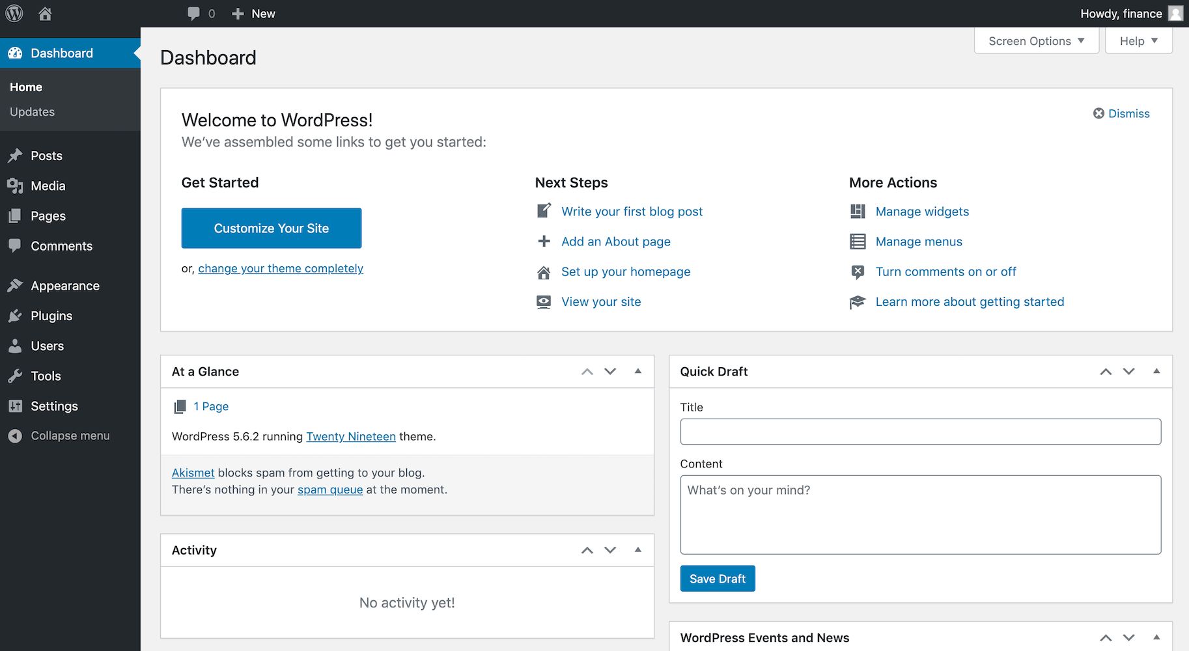This screenshot has width=1189, height=651.
Task: Focus the What's on your mind content box
Action: [921, 515]
